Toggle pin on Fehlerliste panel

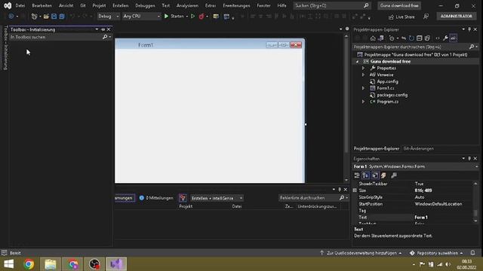point(340,190)
